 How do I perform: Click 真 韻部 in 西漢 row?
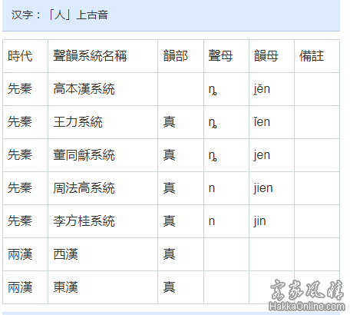(169, 254)
